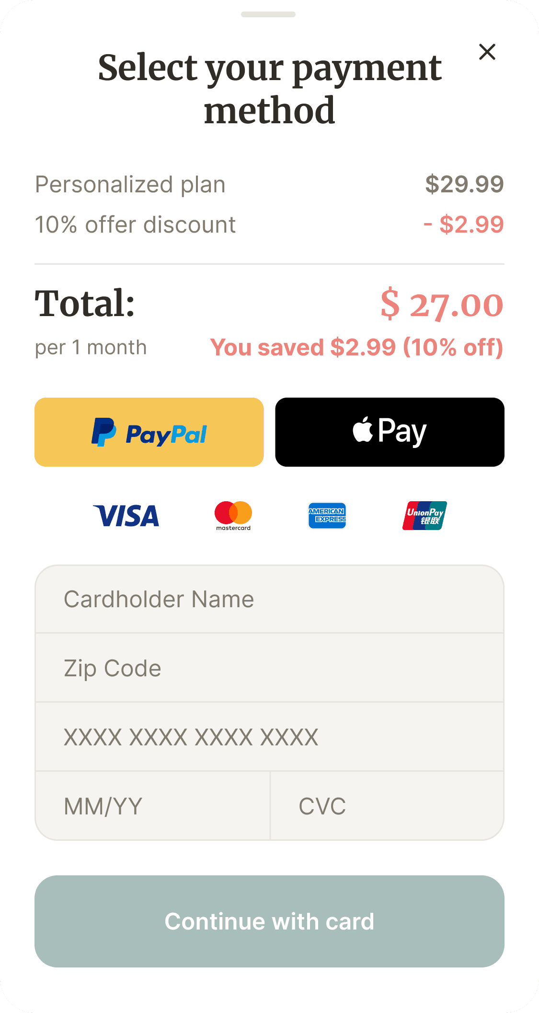Focus the Cardholder Name field
The image size is (539, 1013).
pyautogui.click(x=269, y=600)
